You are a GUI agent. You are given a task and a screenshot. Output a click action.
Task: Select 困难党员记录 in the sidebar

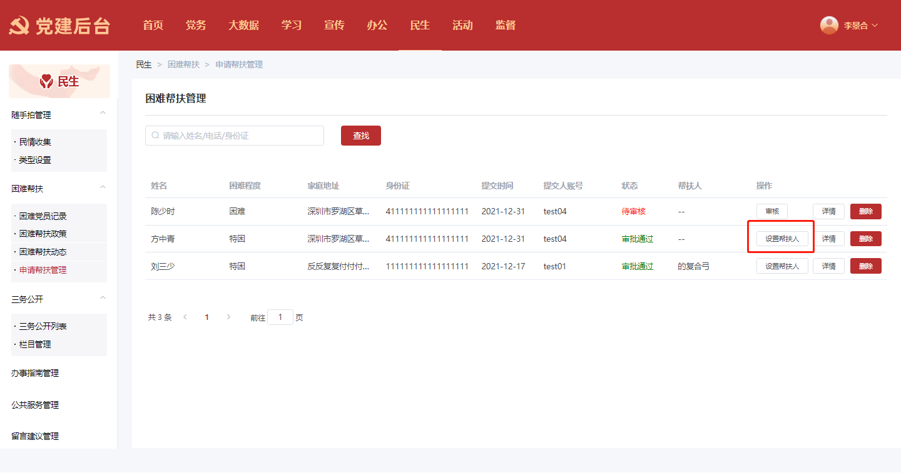coord(43,216)
